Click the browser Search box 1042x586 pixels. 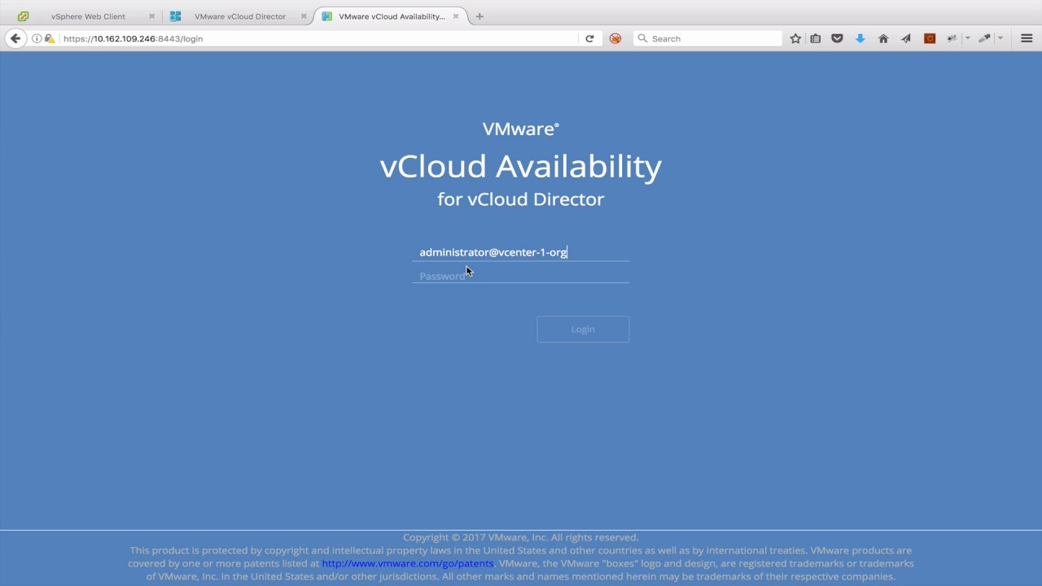pos(707,38)
